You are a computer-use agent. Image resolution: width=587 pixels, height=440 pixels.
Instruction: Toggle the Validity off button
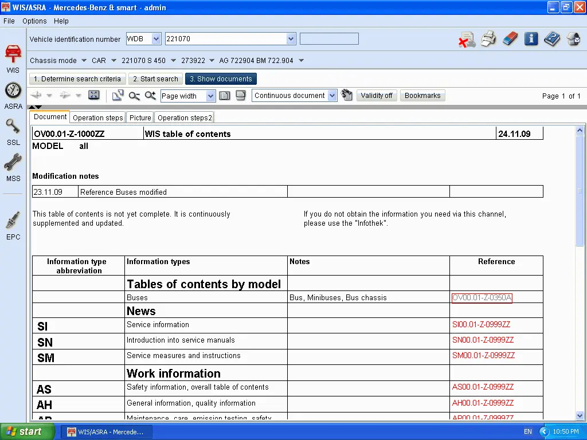(x=376, y=96)
